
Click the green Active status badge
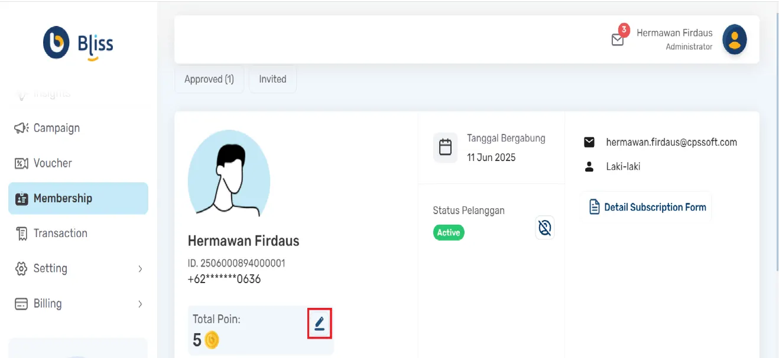pyautogui.click(x=449, y=232)
